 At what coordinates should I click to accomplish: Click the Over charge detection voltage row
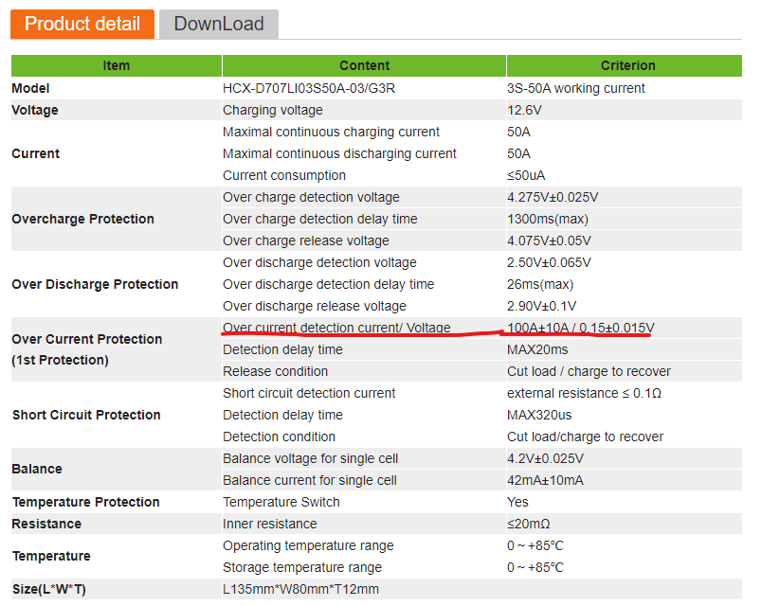(x=482, y=197)
